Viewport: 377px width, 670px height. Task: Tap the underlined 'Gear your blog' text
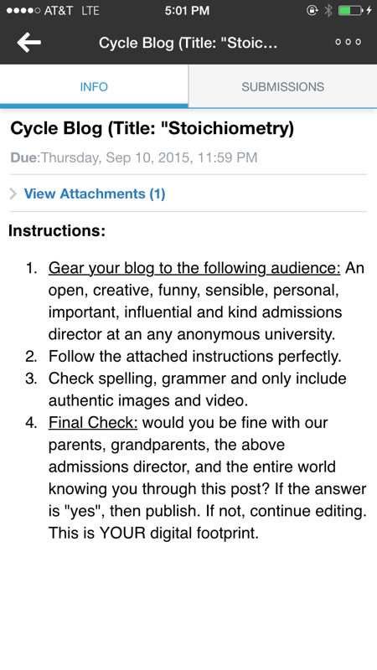(194, 268)
